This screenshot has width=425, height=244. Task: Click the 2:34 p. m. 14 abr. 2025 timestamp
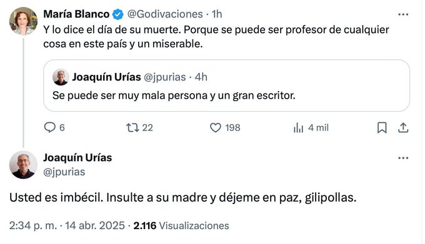coord(67,226)
